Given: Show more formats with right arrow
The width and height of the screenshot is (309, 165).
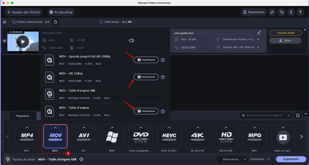Looking at the screenshot, I should coord(302,137).
